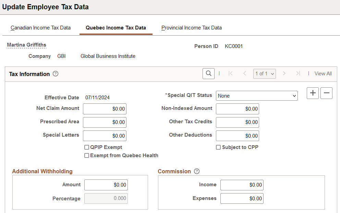Enable Subject to CPP
The height and width of the screenshot is (213, 340).
coord(218,147)
